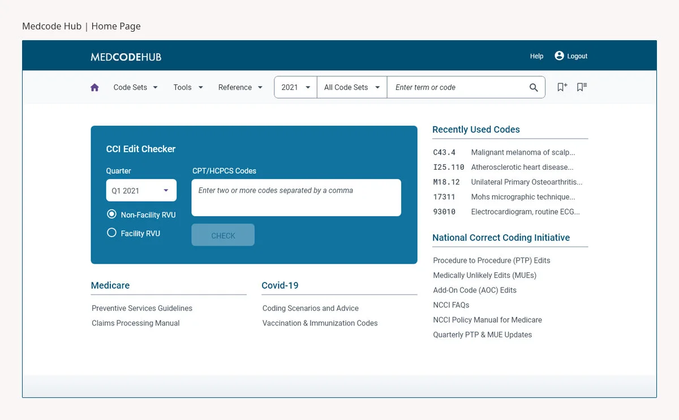Click the CHECK button
The width and height of the screenshot is (679, 420).
[x=223, y=235]
